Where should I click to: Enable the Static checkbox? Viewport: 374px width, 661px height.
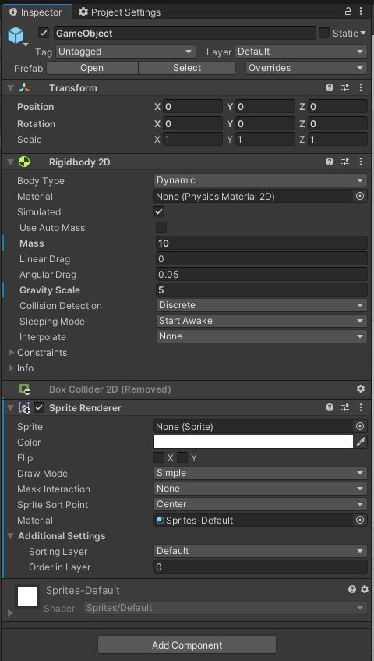pos(324,33)
